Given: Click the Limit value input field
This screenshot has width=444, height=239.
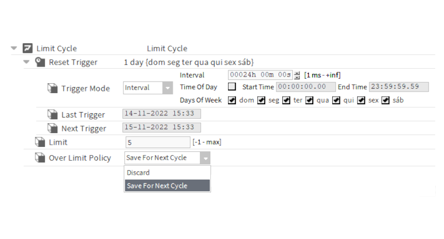Looking at the screenshot, I should pos(158,142).
